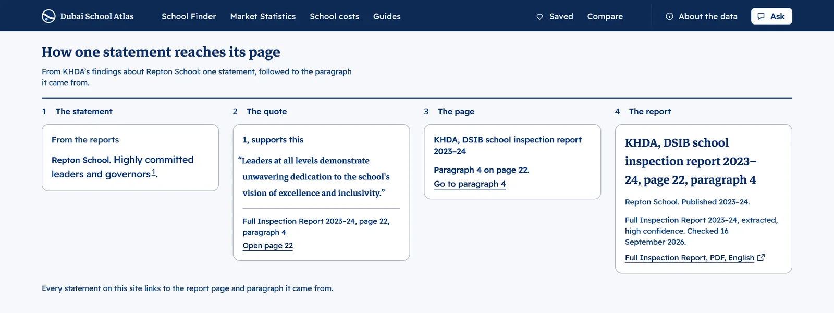Click the statement Highly committed leaders and governors
Image resolution: width=834 pixels, height=313 pixels.
point(122,167)
